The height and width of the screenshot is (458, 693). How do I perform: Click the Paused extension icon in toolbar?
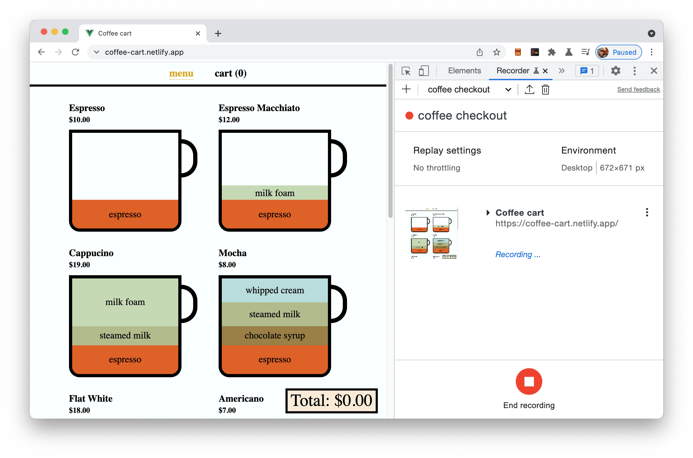tap(620, 52)
